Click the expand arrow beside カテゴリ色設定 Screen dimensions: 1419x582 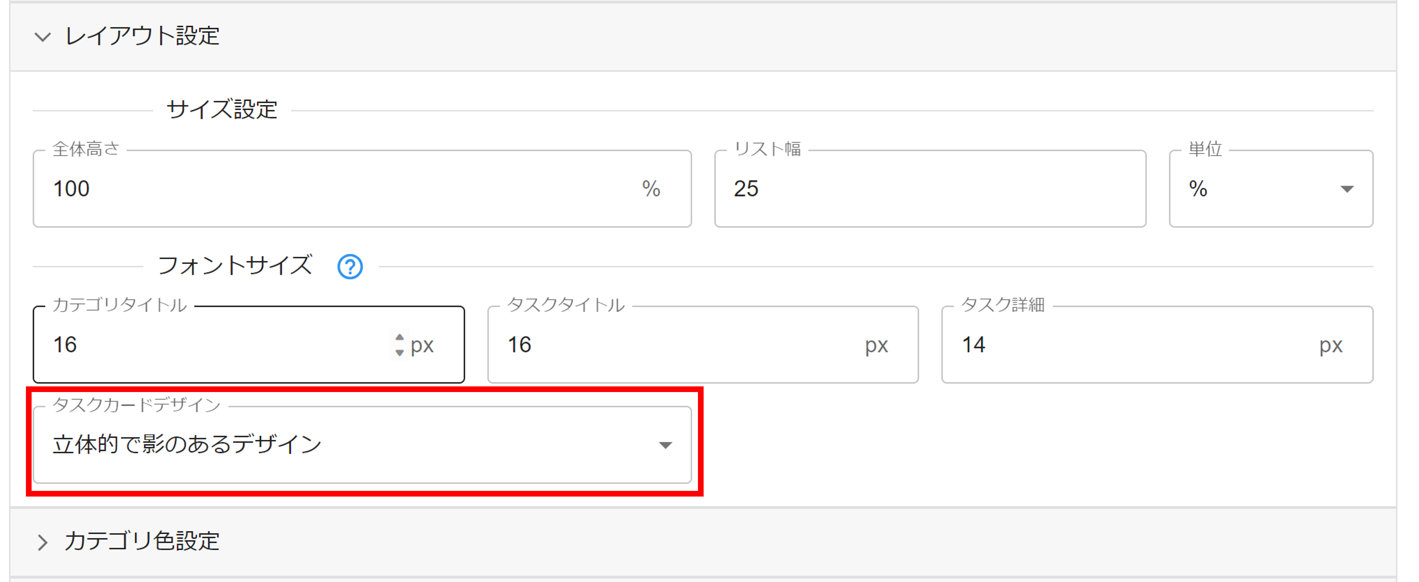(x=43, y=542)
